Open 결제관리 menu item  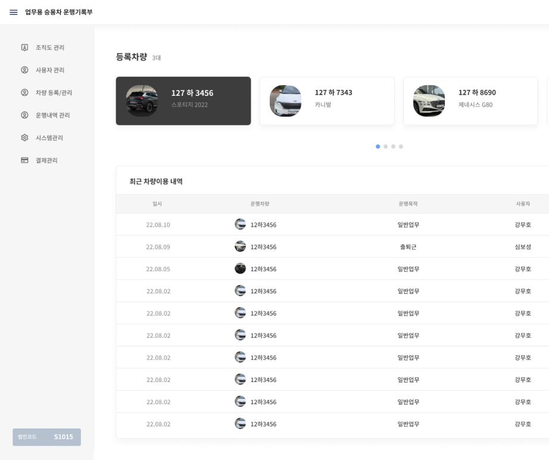click(x=46, y=160)
